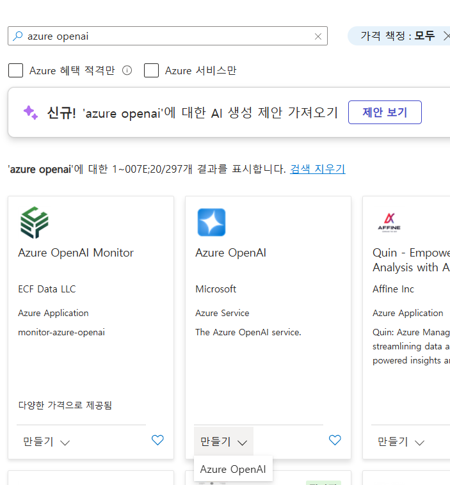
Task: Open info icon next to Azure 혜택 적격만
Action: pos(127,70)
